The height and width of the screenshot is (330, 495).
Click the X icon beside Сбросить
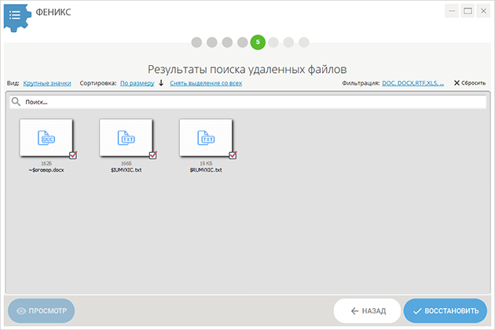click(x=456, y=83)
